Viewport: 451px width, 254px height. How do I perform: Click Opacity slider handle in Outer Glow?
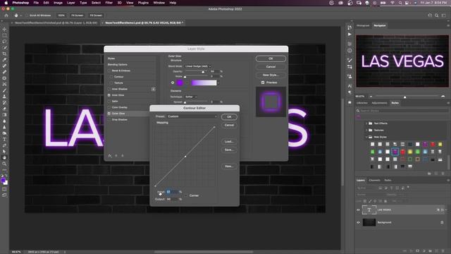point(203,72)
